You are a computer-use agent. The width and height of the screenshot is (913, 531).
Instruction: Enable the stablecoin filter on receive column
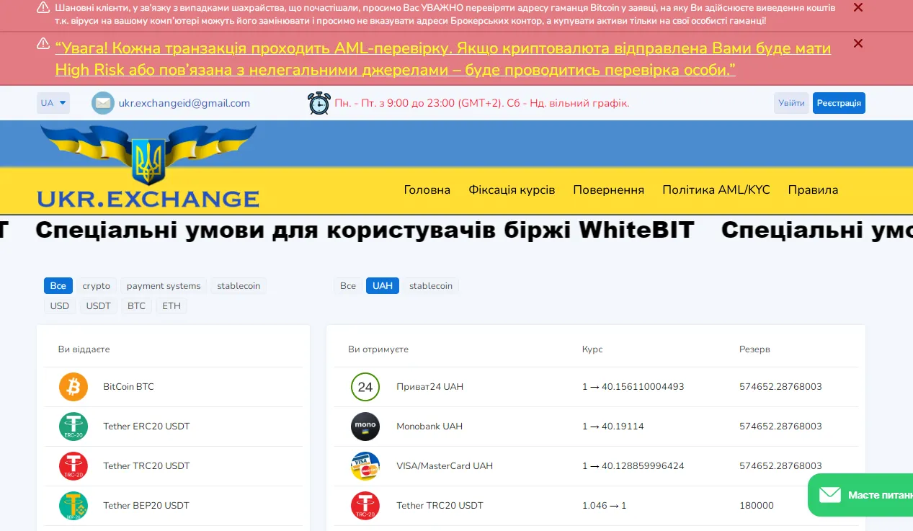(430, 285)
